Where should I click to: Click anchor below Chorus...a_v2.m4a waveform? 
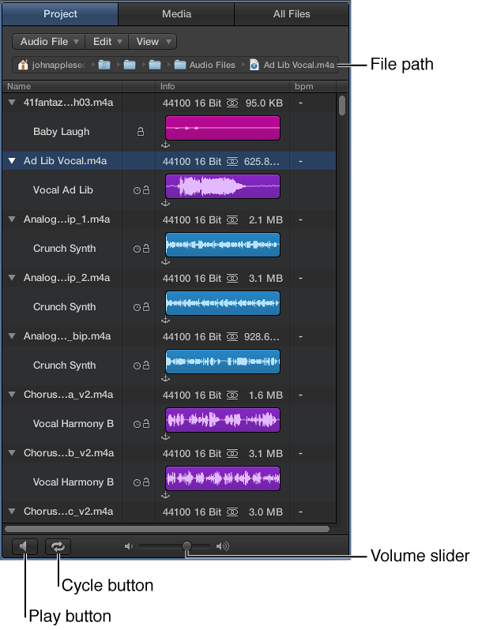[x=166, y=437]
